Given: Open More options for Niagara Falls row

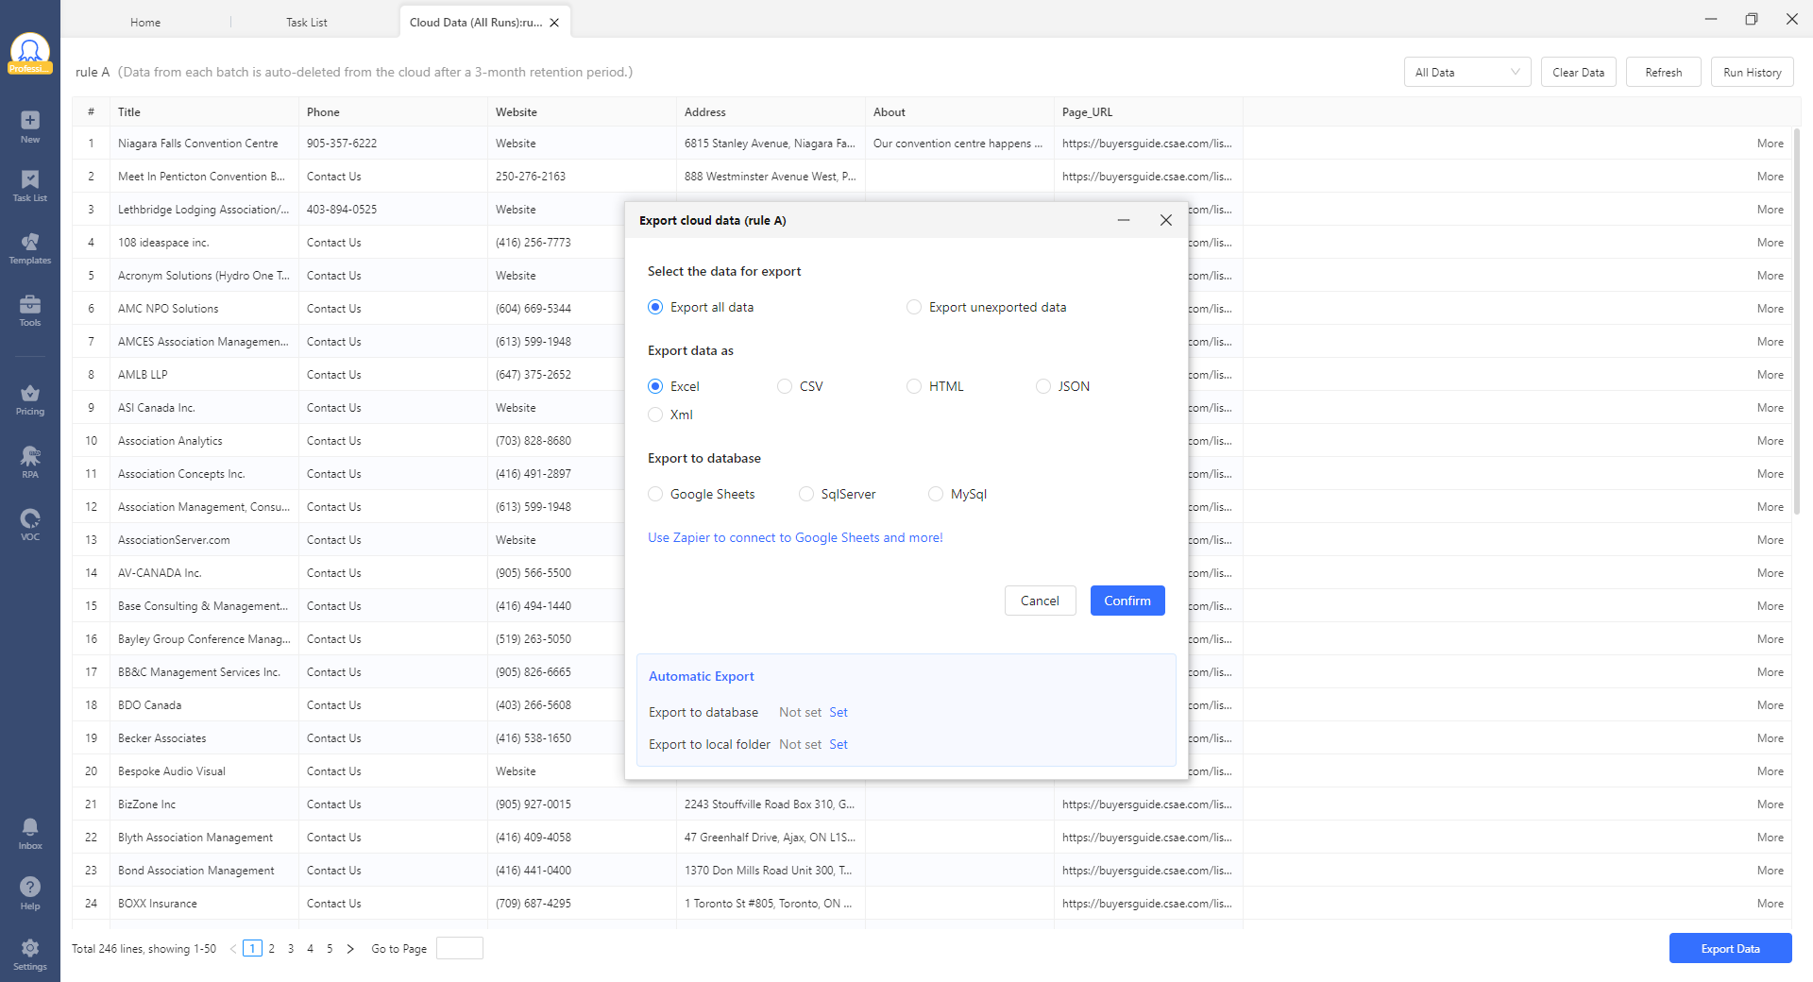Looking at the screenshot, I should coord(1770,144).
